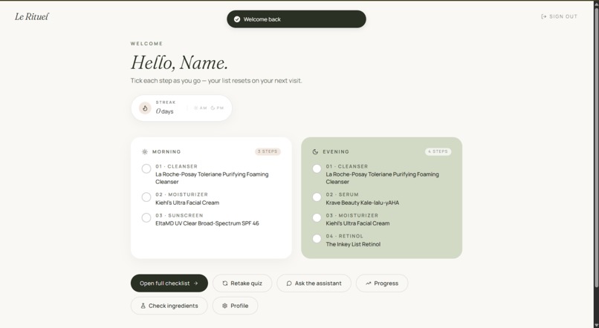The width and height of the screenshot is (599, 328).
Task: Click the chat bubble icon on Ask the assistant
Action: (289, 283)
